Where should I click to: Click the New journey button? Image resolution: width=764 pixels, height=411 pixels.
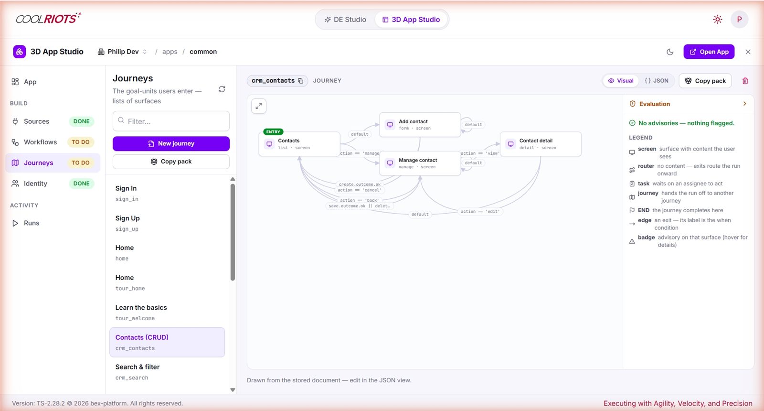[171, 143]
